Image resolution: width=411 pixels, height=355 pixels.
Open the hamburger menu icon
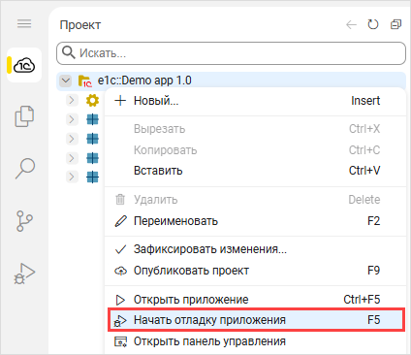24,24
